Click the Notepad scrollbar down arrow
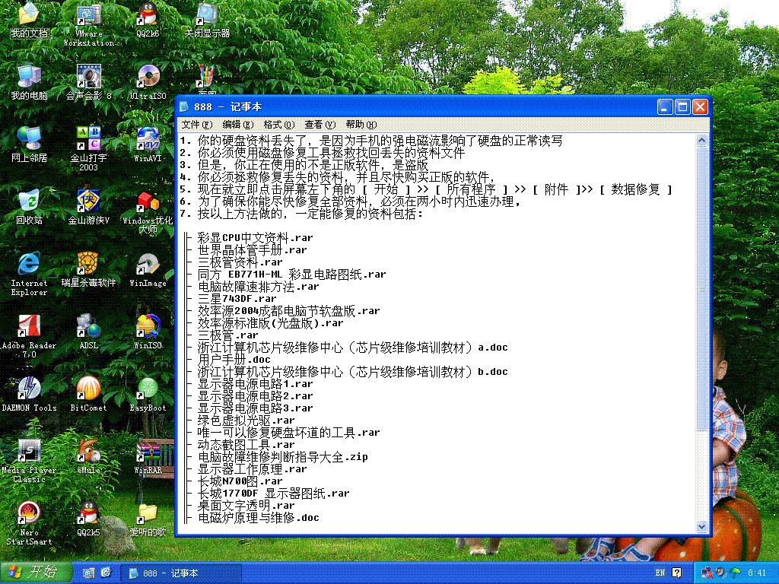The width and height of the screenshot is (779, 584). tap(701, 526)
